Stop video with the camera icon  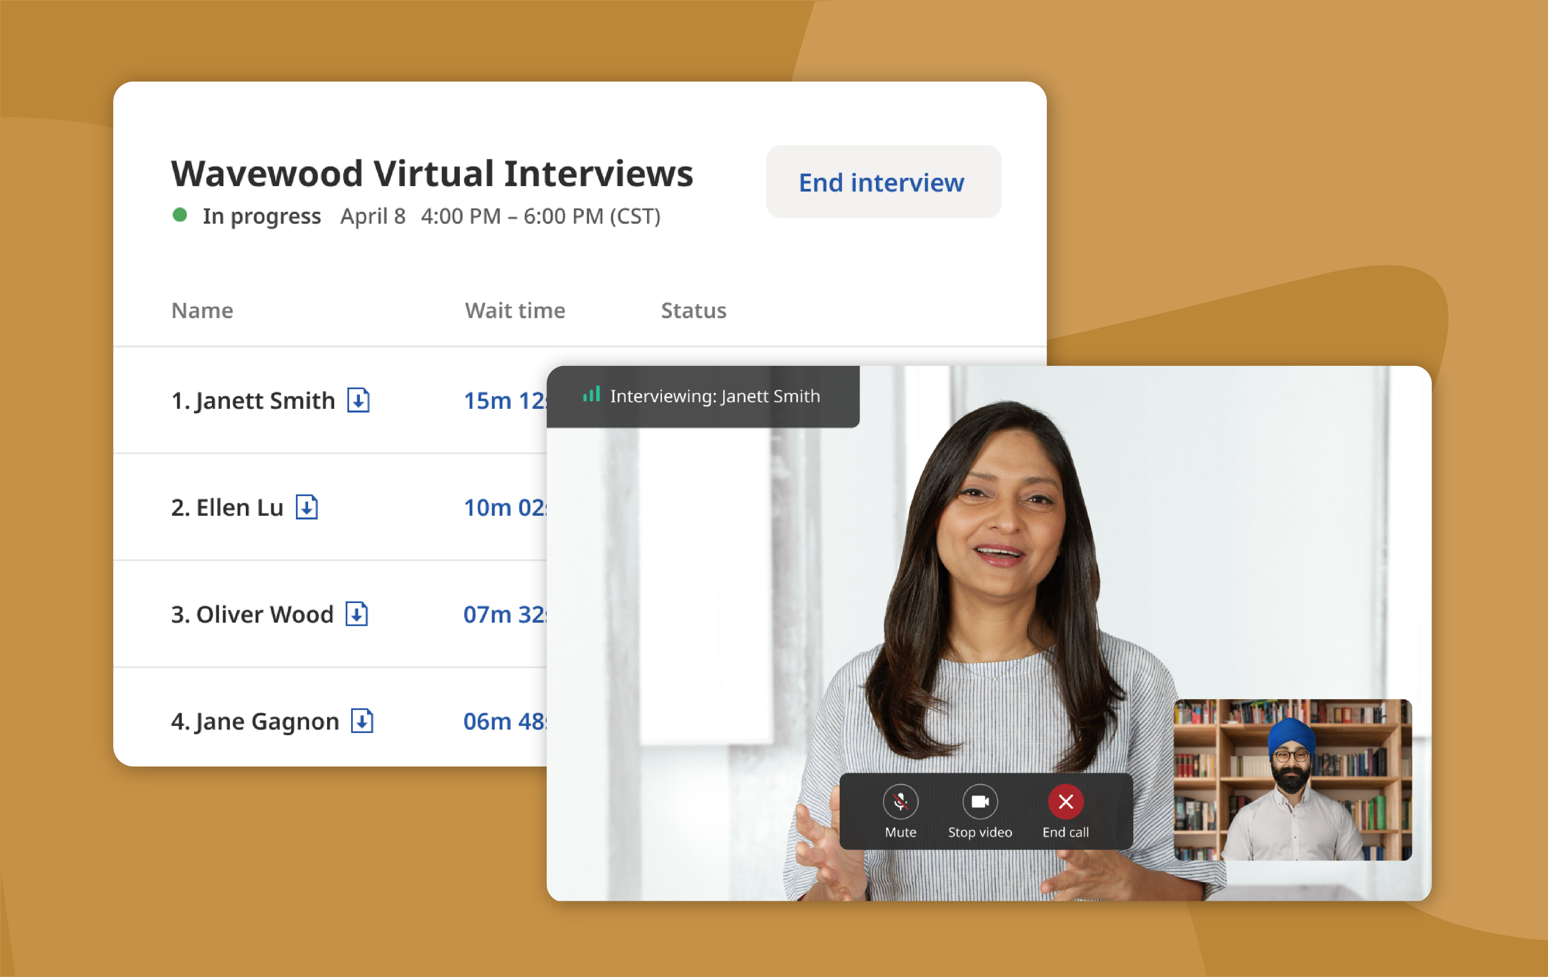980,802
